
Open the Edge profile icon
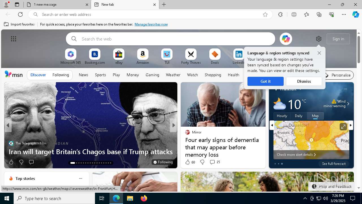coord(6,5)
